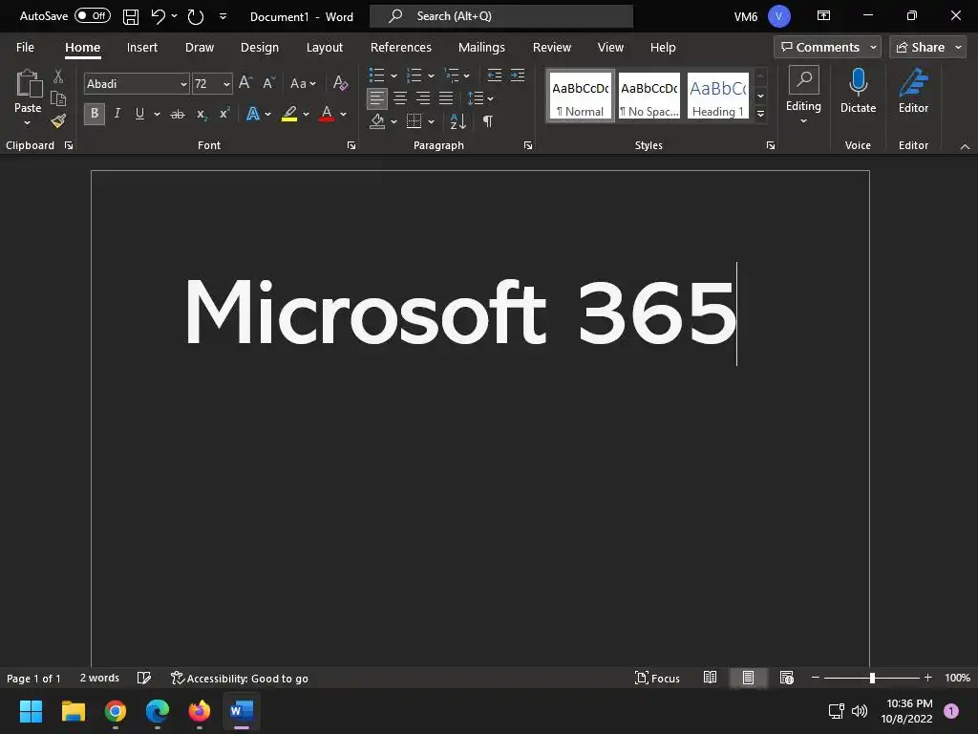Copy selection using Copy icon
This screenshot has width=978, height=734.
pyautogui.click(x=58, y=98)
